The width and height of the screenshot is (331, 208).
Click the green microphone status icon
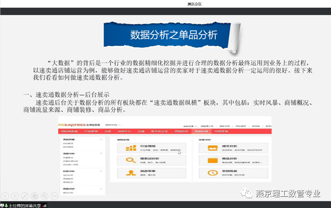[x=7, y=205]
